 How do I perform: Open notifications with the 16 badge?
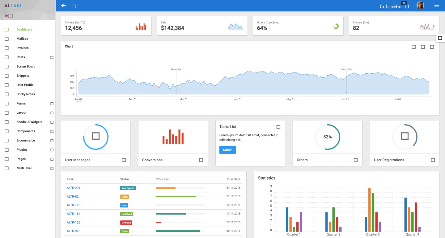[x=407, y=6]
